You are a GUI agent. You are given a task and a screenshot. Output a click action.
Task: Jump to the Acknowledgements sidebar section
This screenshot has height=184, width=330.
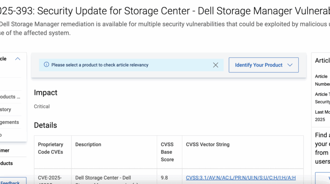coord(9,122)
